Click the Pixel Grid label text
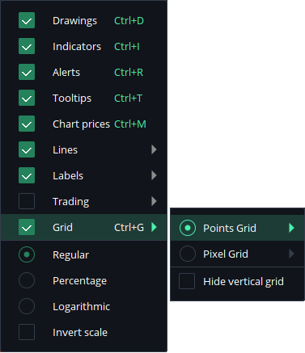Viewport: 305px width, 353px height. point(226,254)
